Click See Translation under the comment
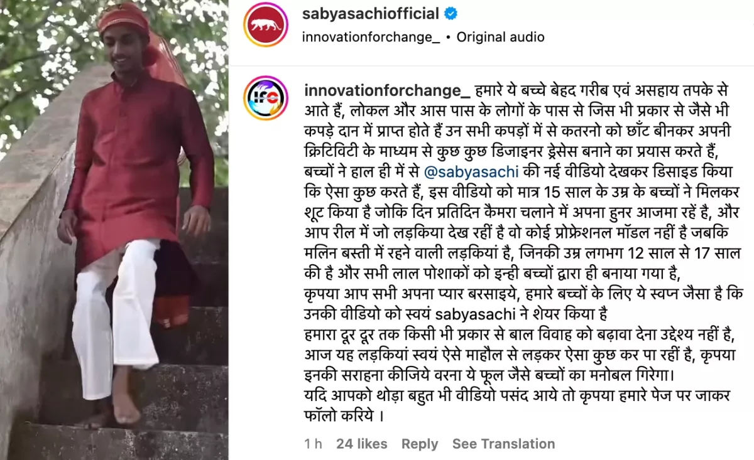The width and height of the screenshot is (754, 460). coord(503,444)
